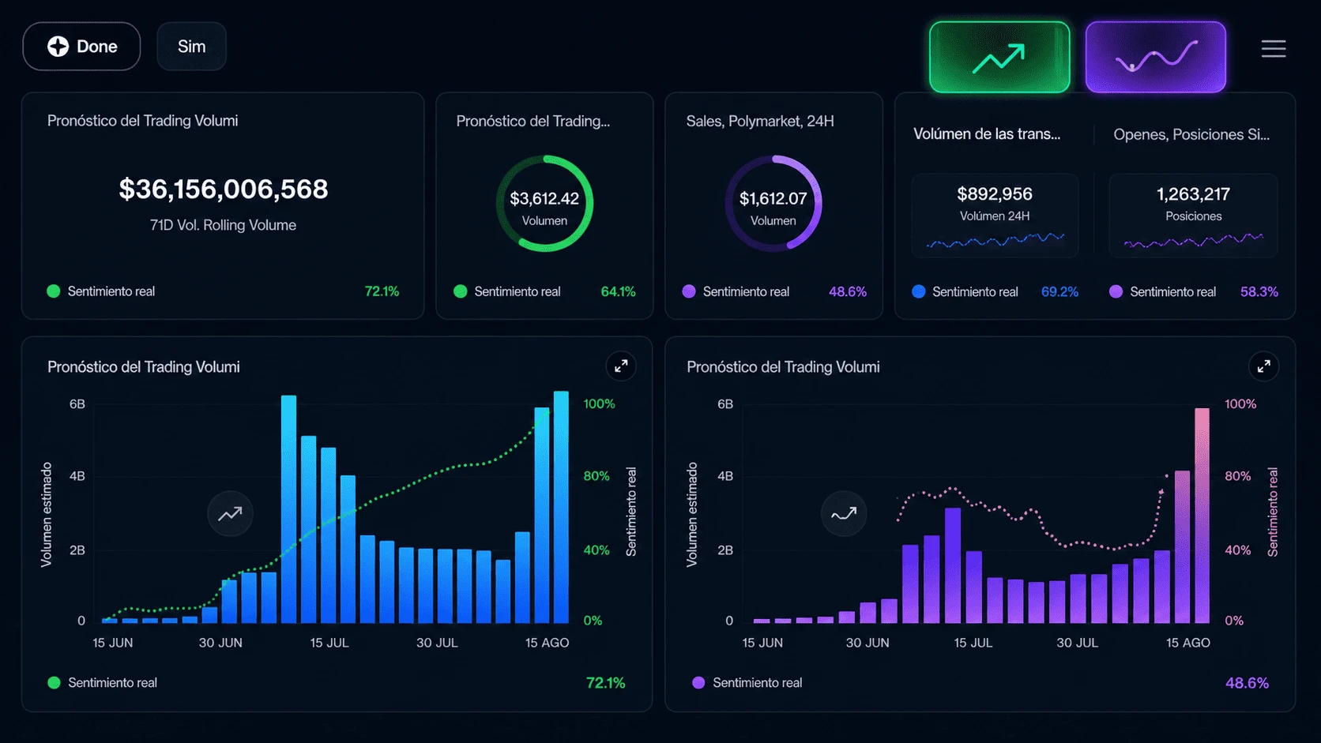Click trend arrow icon in left chart

230,514
